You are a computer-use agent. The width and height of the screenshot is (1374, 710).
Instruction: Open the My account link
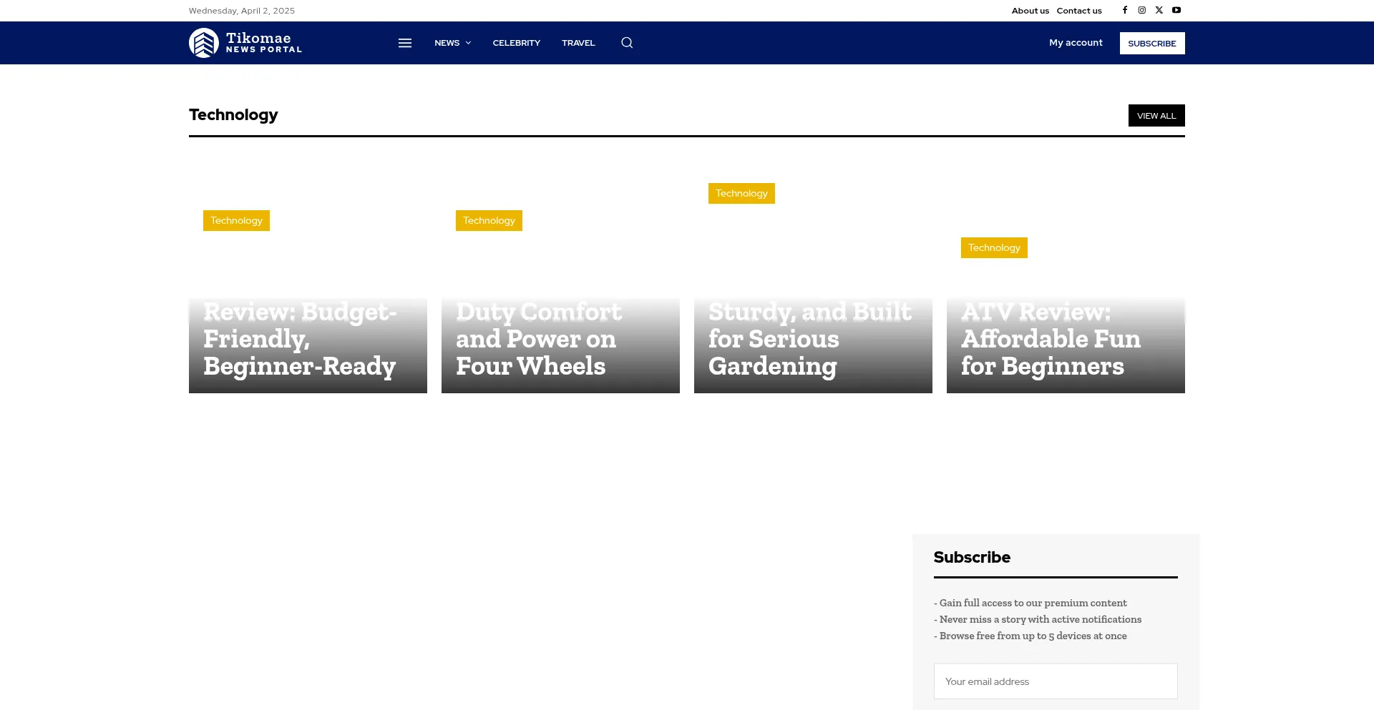tap(1076, 43)
